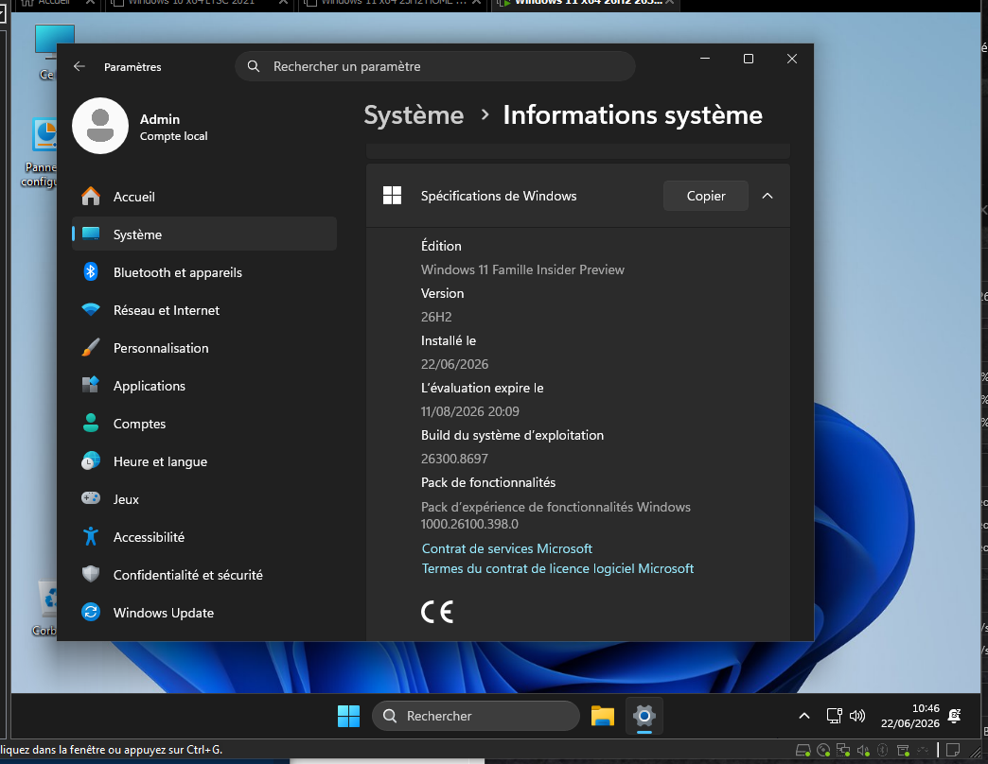Click the Admin account avatar

pos(100,126)
